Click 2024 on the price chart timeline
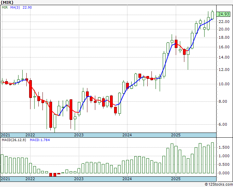 (127, 135)
